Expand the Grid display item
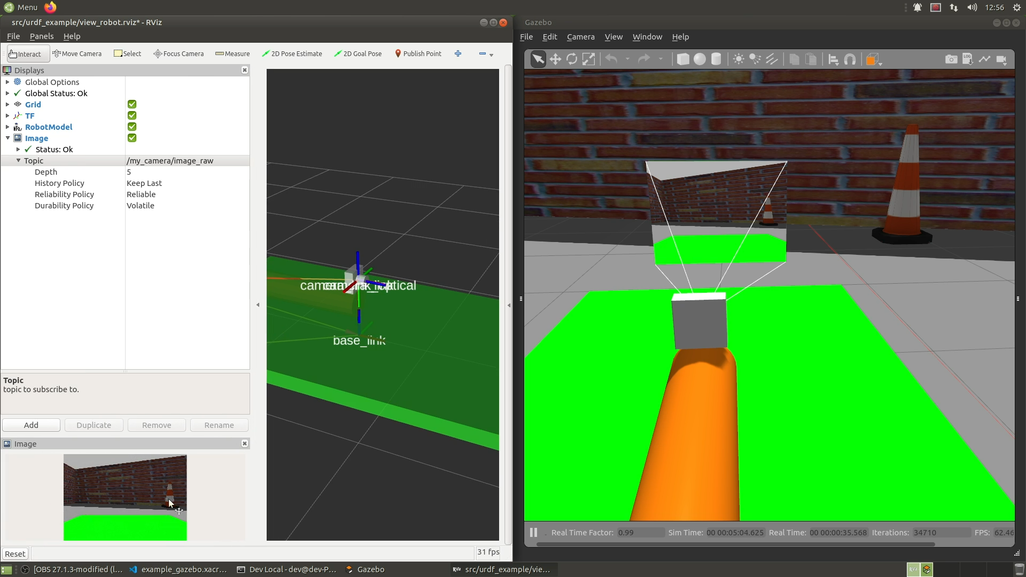The width and height of the screenshot is (1026, 577). click(7, 104)
